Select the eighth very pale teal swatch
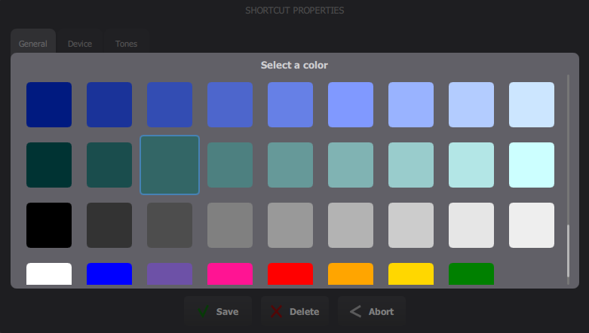589x333 pixels. (x=471, y=165)
